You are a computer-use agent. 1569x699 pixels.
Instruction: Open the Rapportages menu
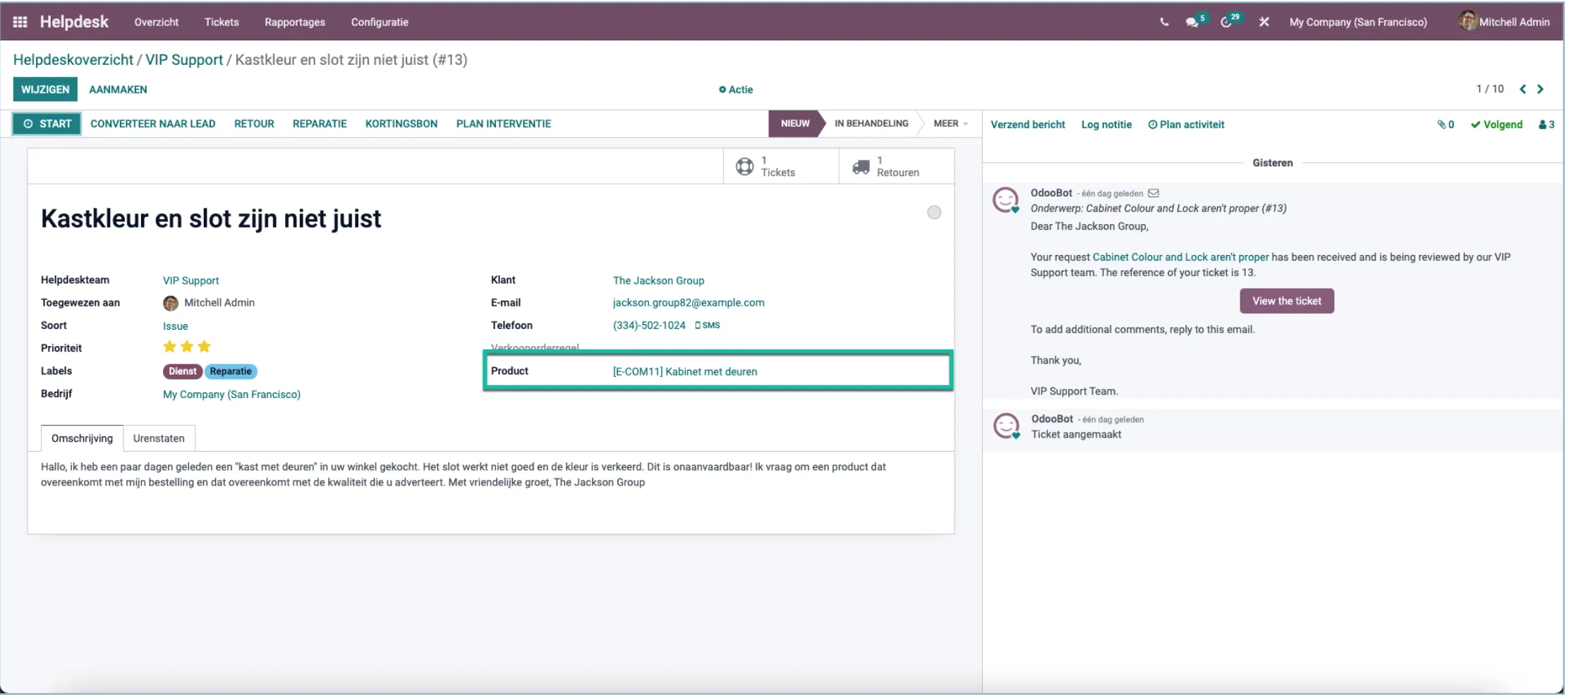[x=294, y=22]
